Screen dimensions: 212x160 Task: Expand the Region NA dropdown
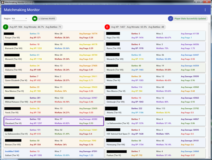(19, 19)
